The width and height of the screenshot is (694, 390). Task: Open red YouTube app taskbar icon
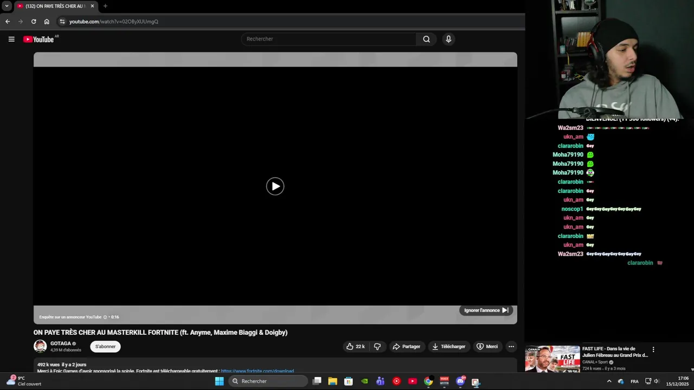pos(413,381)
